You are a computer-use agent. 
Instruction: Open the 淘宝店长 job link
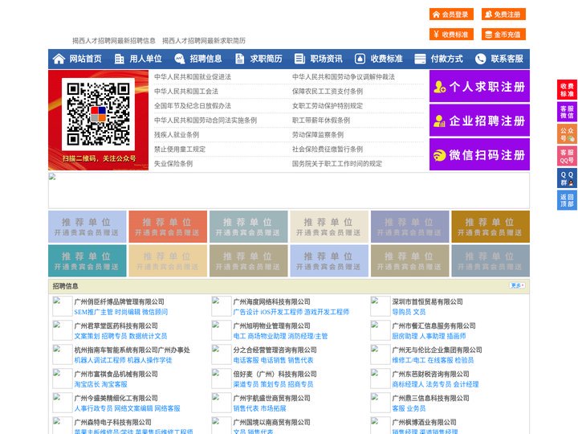[x=87, y=384]
